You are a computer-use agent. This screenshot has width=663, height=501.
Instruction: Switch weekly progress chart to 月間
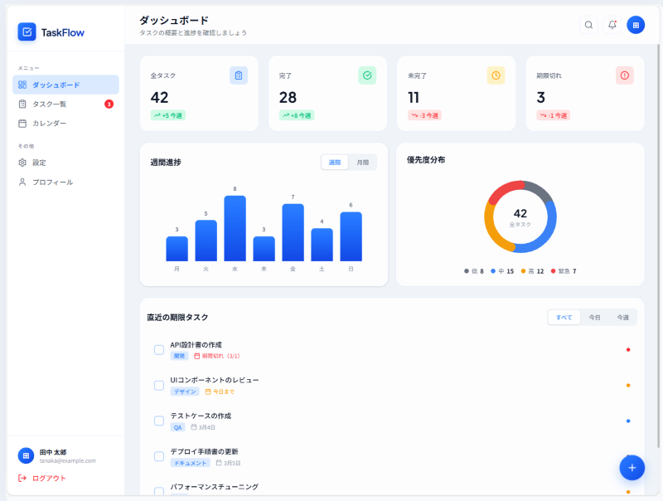point(362,163)
